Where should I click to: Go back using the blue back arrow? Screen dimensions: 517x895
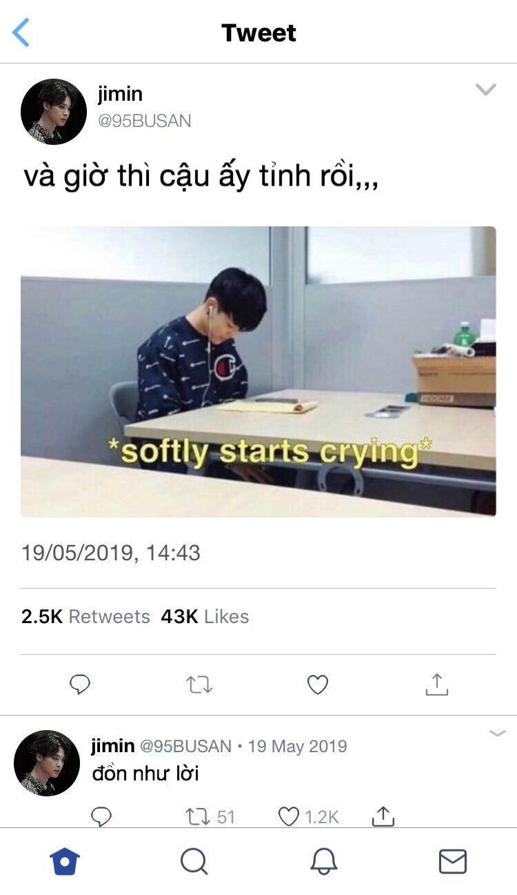(x=21, y=32)
